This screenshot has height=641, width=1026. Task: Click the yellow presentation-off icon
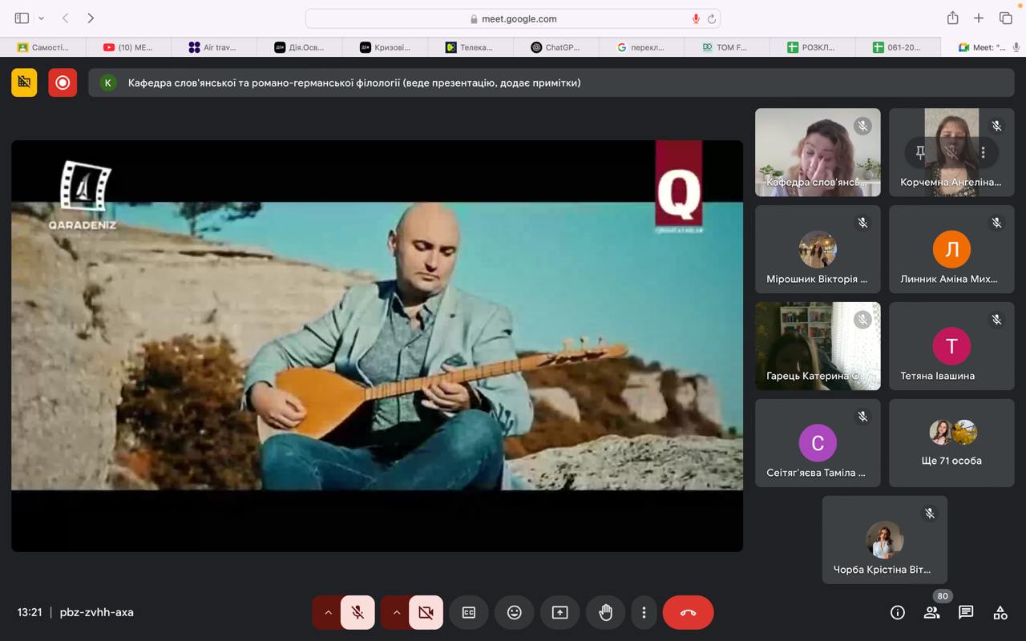click(24, 83)
